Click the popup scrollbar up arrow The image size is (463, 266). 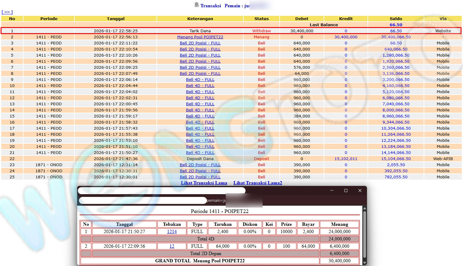(364, 208)
